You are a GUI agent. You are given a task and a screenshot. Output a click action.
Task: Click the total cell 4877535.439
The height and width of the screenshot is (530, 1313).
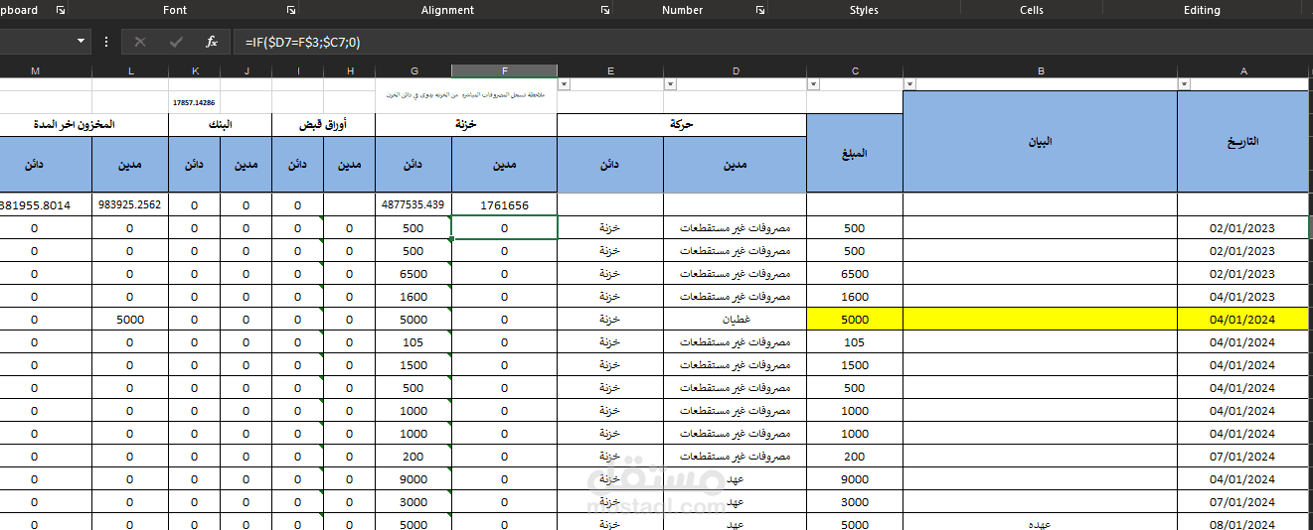pos(413,204)
